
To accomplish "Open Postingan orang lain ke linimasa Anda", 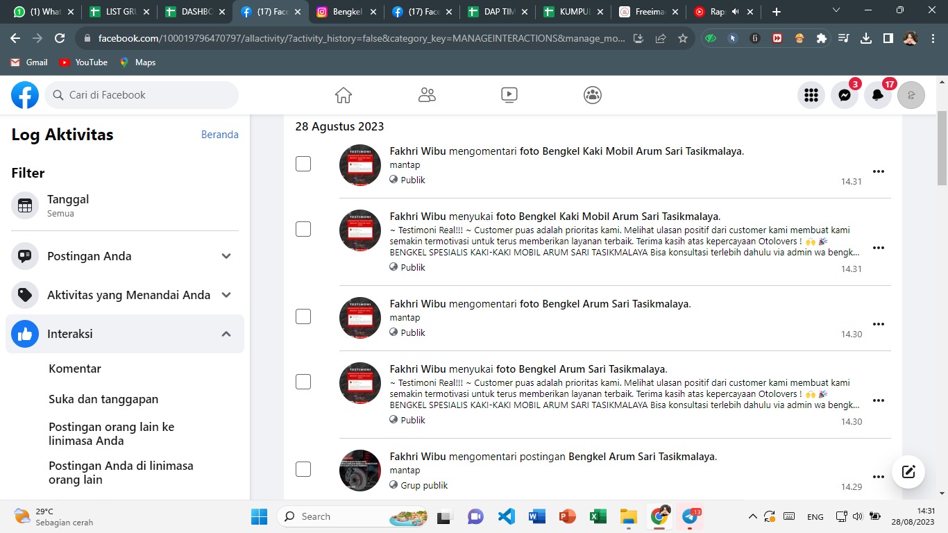I will 111,434.
